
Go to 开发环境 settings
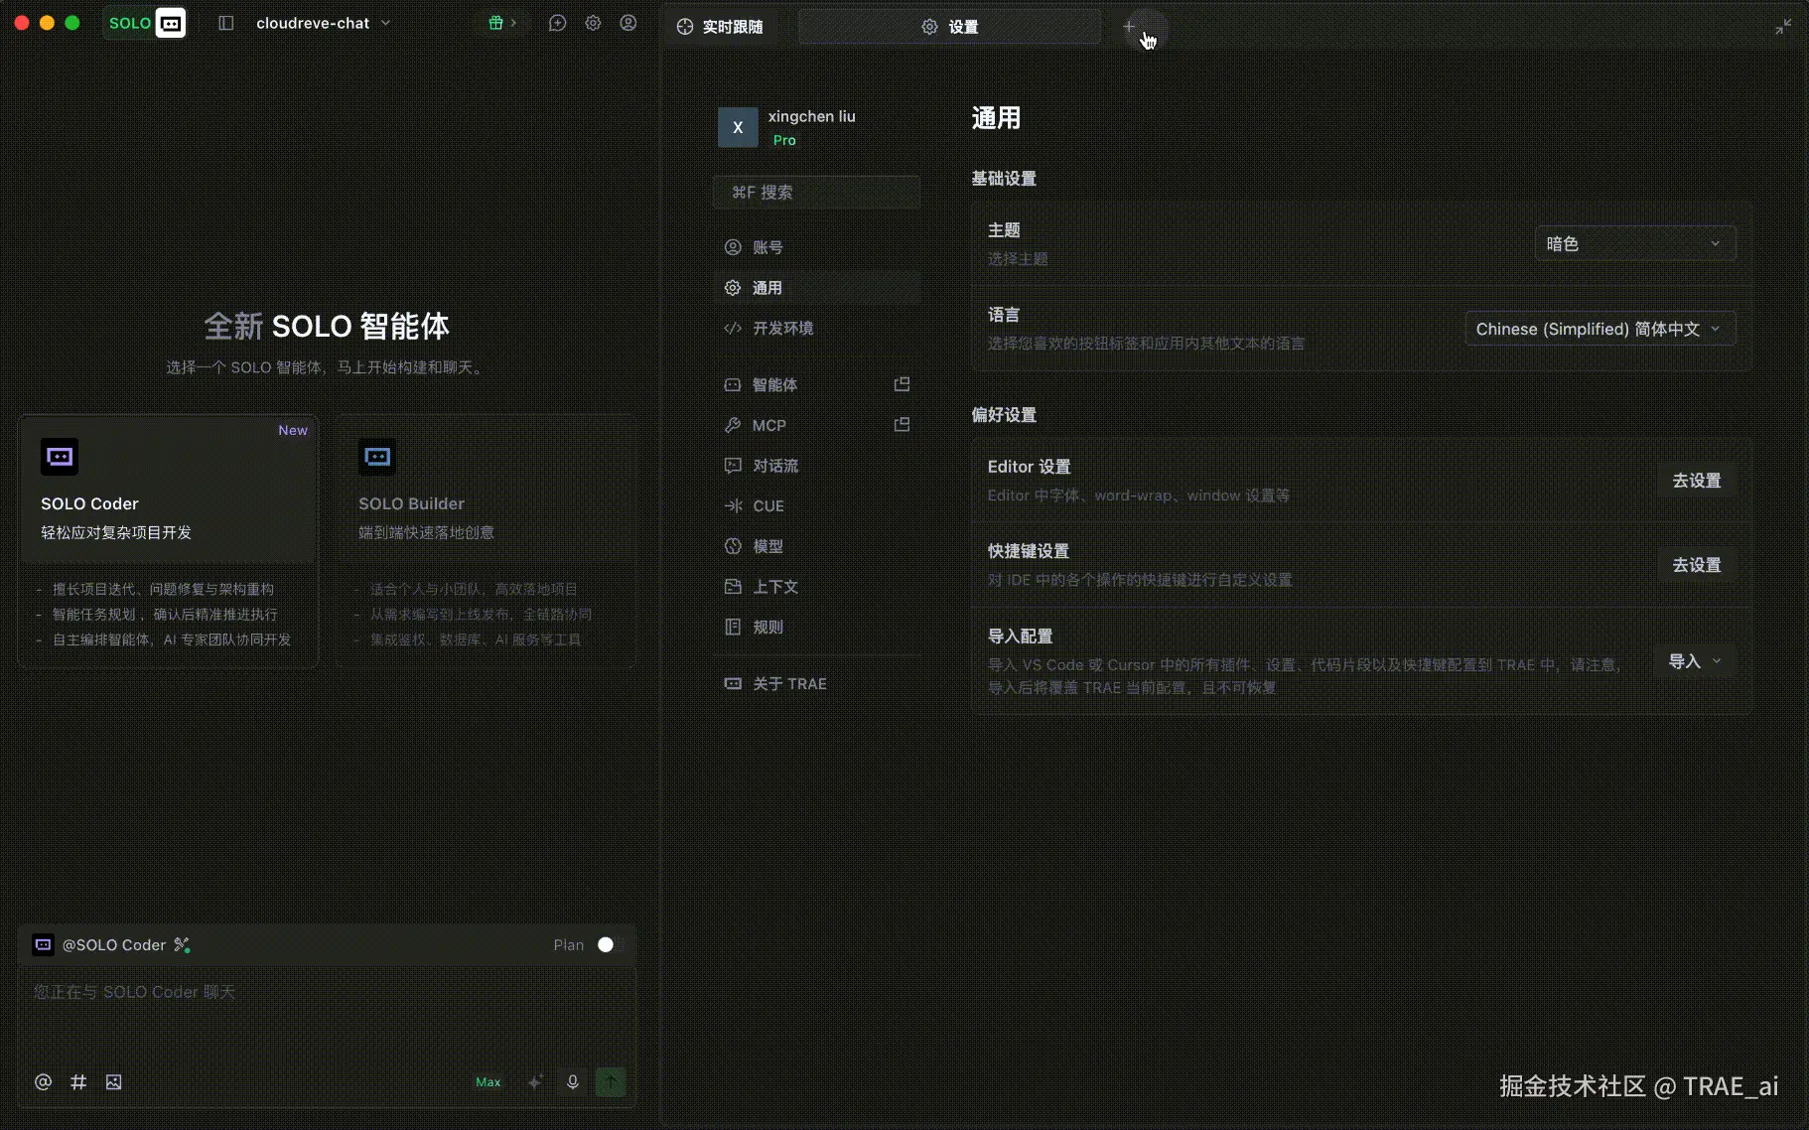pyautogui.click(x=816, y=328)
